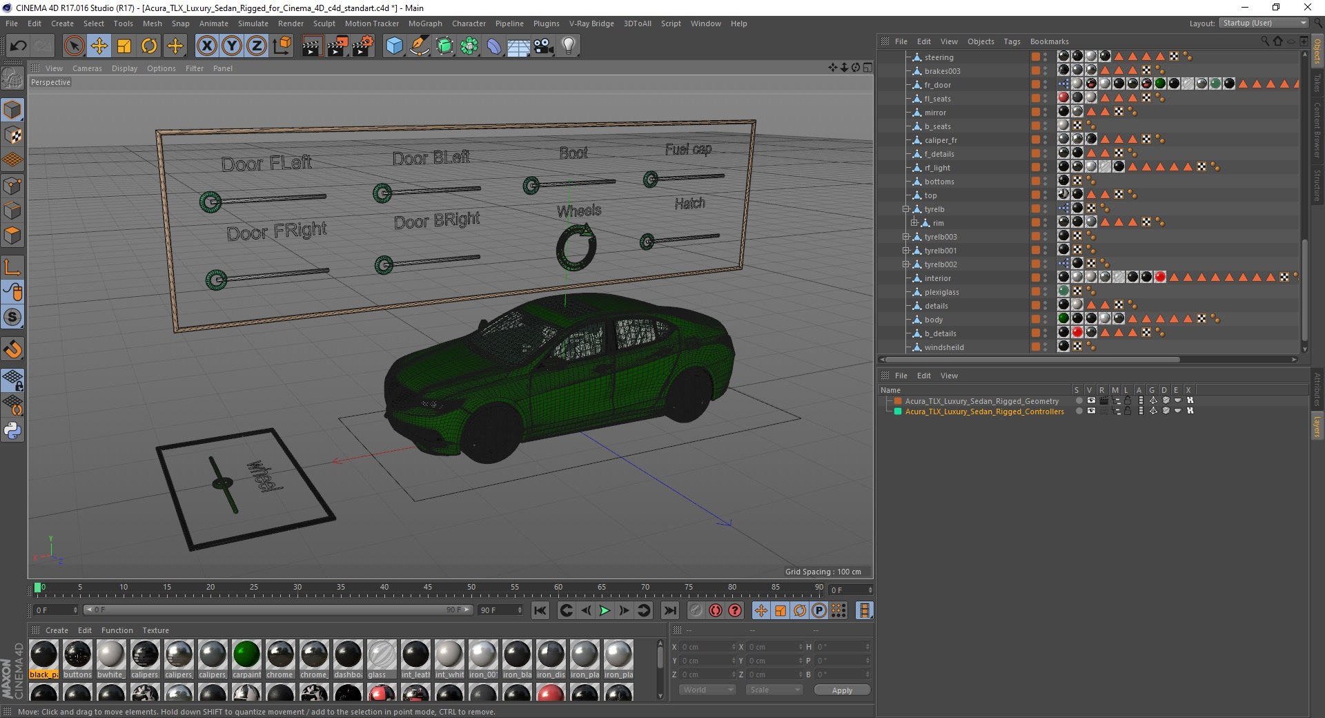Open the World coordinate dropdown
Viewport: 1325px width, 718px height.
tap(707, 690)
